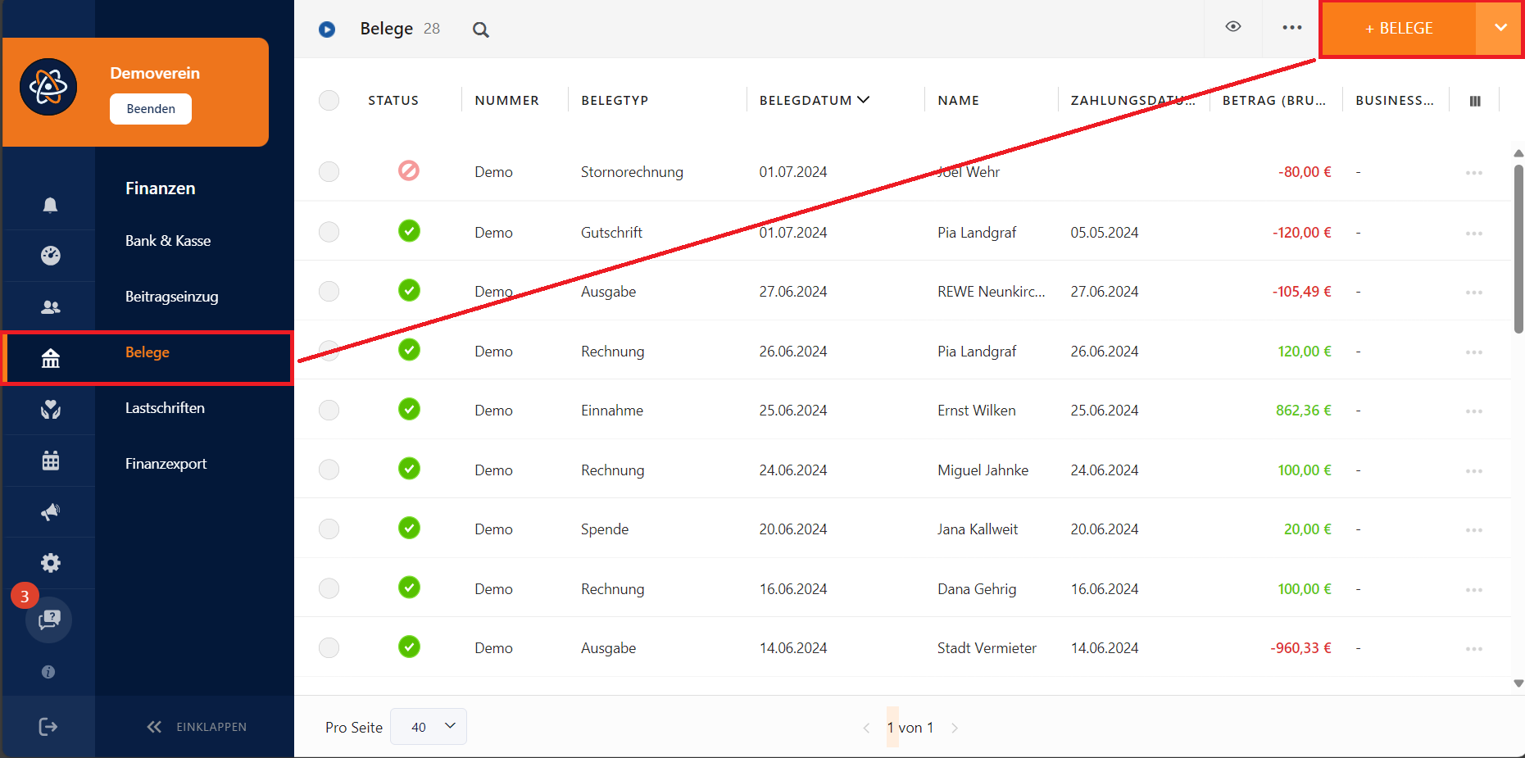Go to next page arrow

[955, 728]
